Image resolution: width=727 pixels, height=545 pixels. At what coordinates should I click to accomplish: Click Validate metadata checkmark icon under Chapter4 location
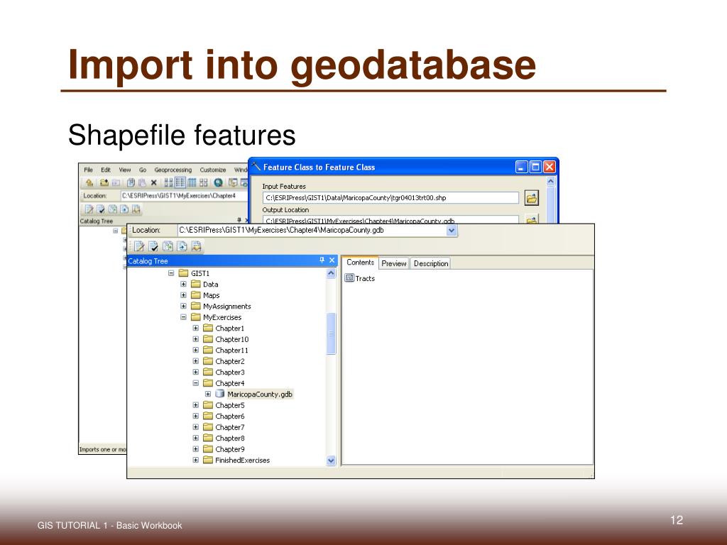click(101, 209)
